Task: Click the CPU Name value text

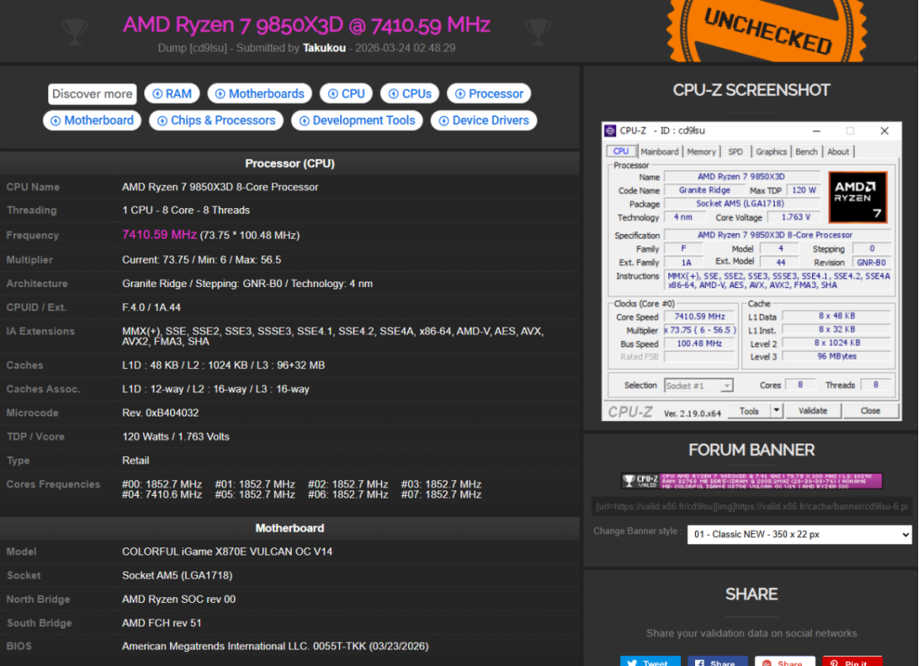Action: [220, 187]
